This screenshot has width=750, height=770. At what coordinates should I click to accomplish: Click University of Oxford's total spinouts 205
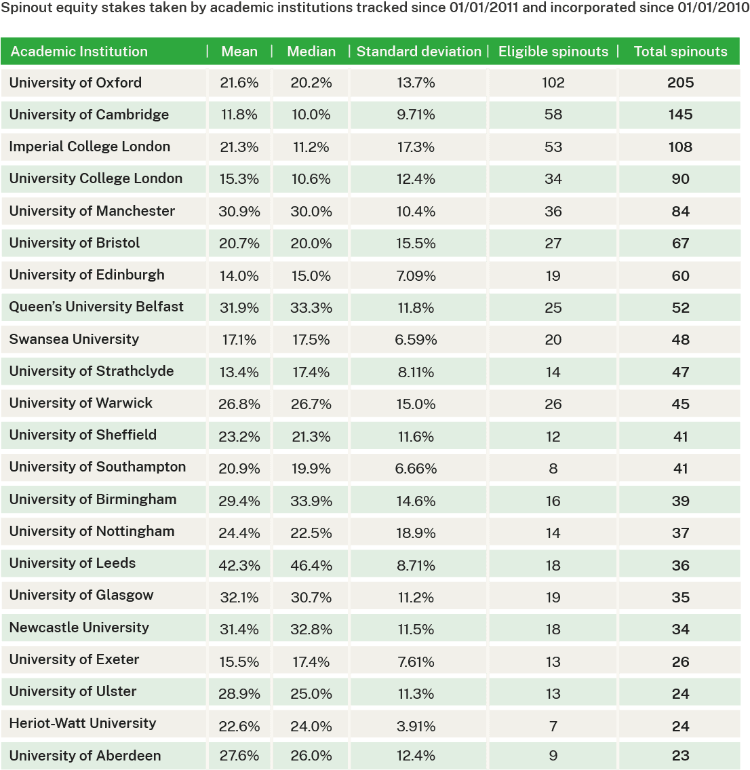(680, 83)
